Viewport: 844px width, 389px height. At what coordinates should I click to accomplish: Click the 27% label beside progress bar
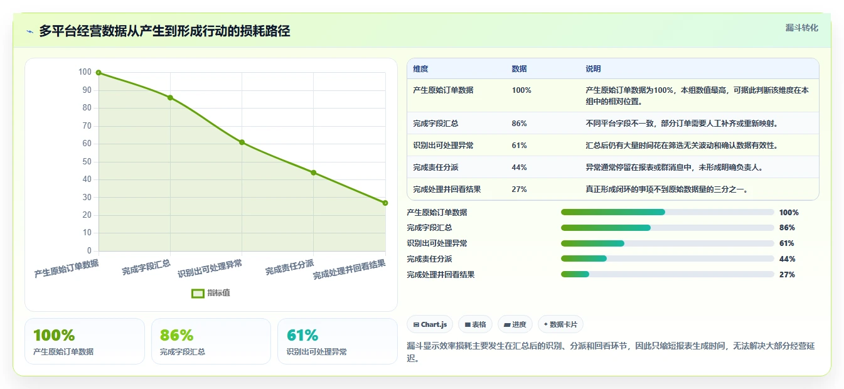[x=787, y=275]
